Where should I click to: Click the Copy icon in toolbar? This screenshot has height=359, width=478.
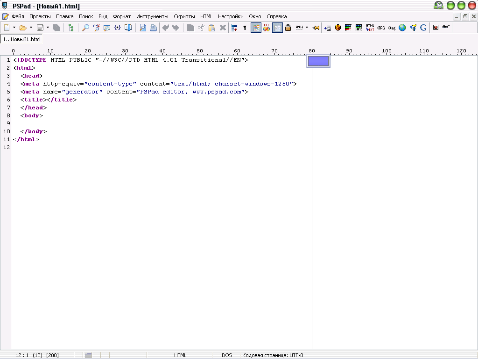(190, 28)
